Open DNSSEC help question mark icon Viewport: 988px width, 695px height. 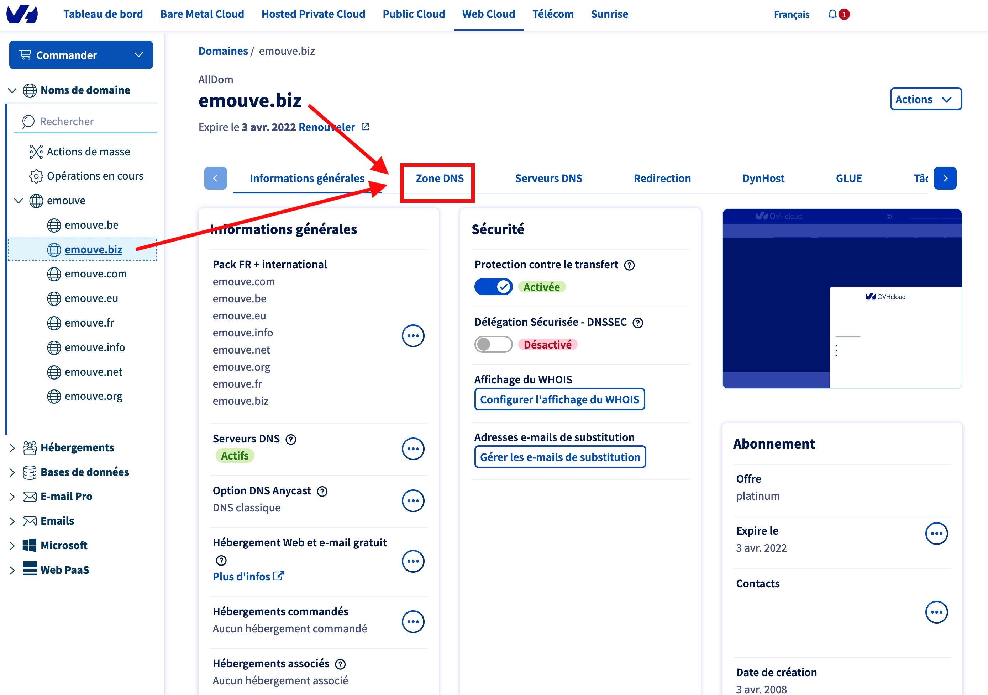[638, 323]
